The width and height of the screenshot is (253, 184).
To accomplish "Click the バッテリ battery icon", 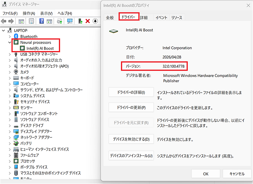I will 16,143.
